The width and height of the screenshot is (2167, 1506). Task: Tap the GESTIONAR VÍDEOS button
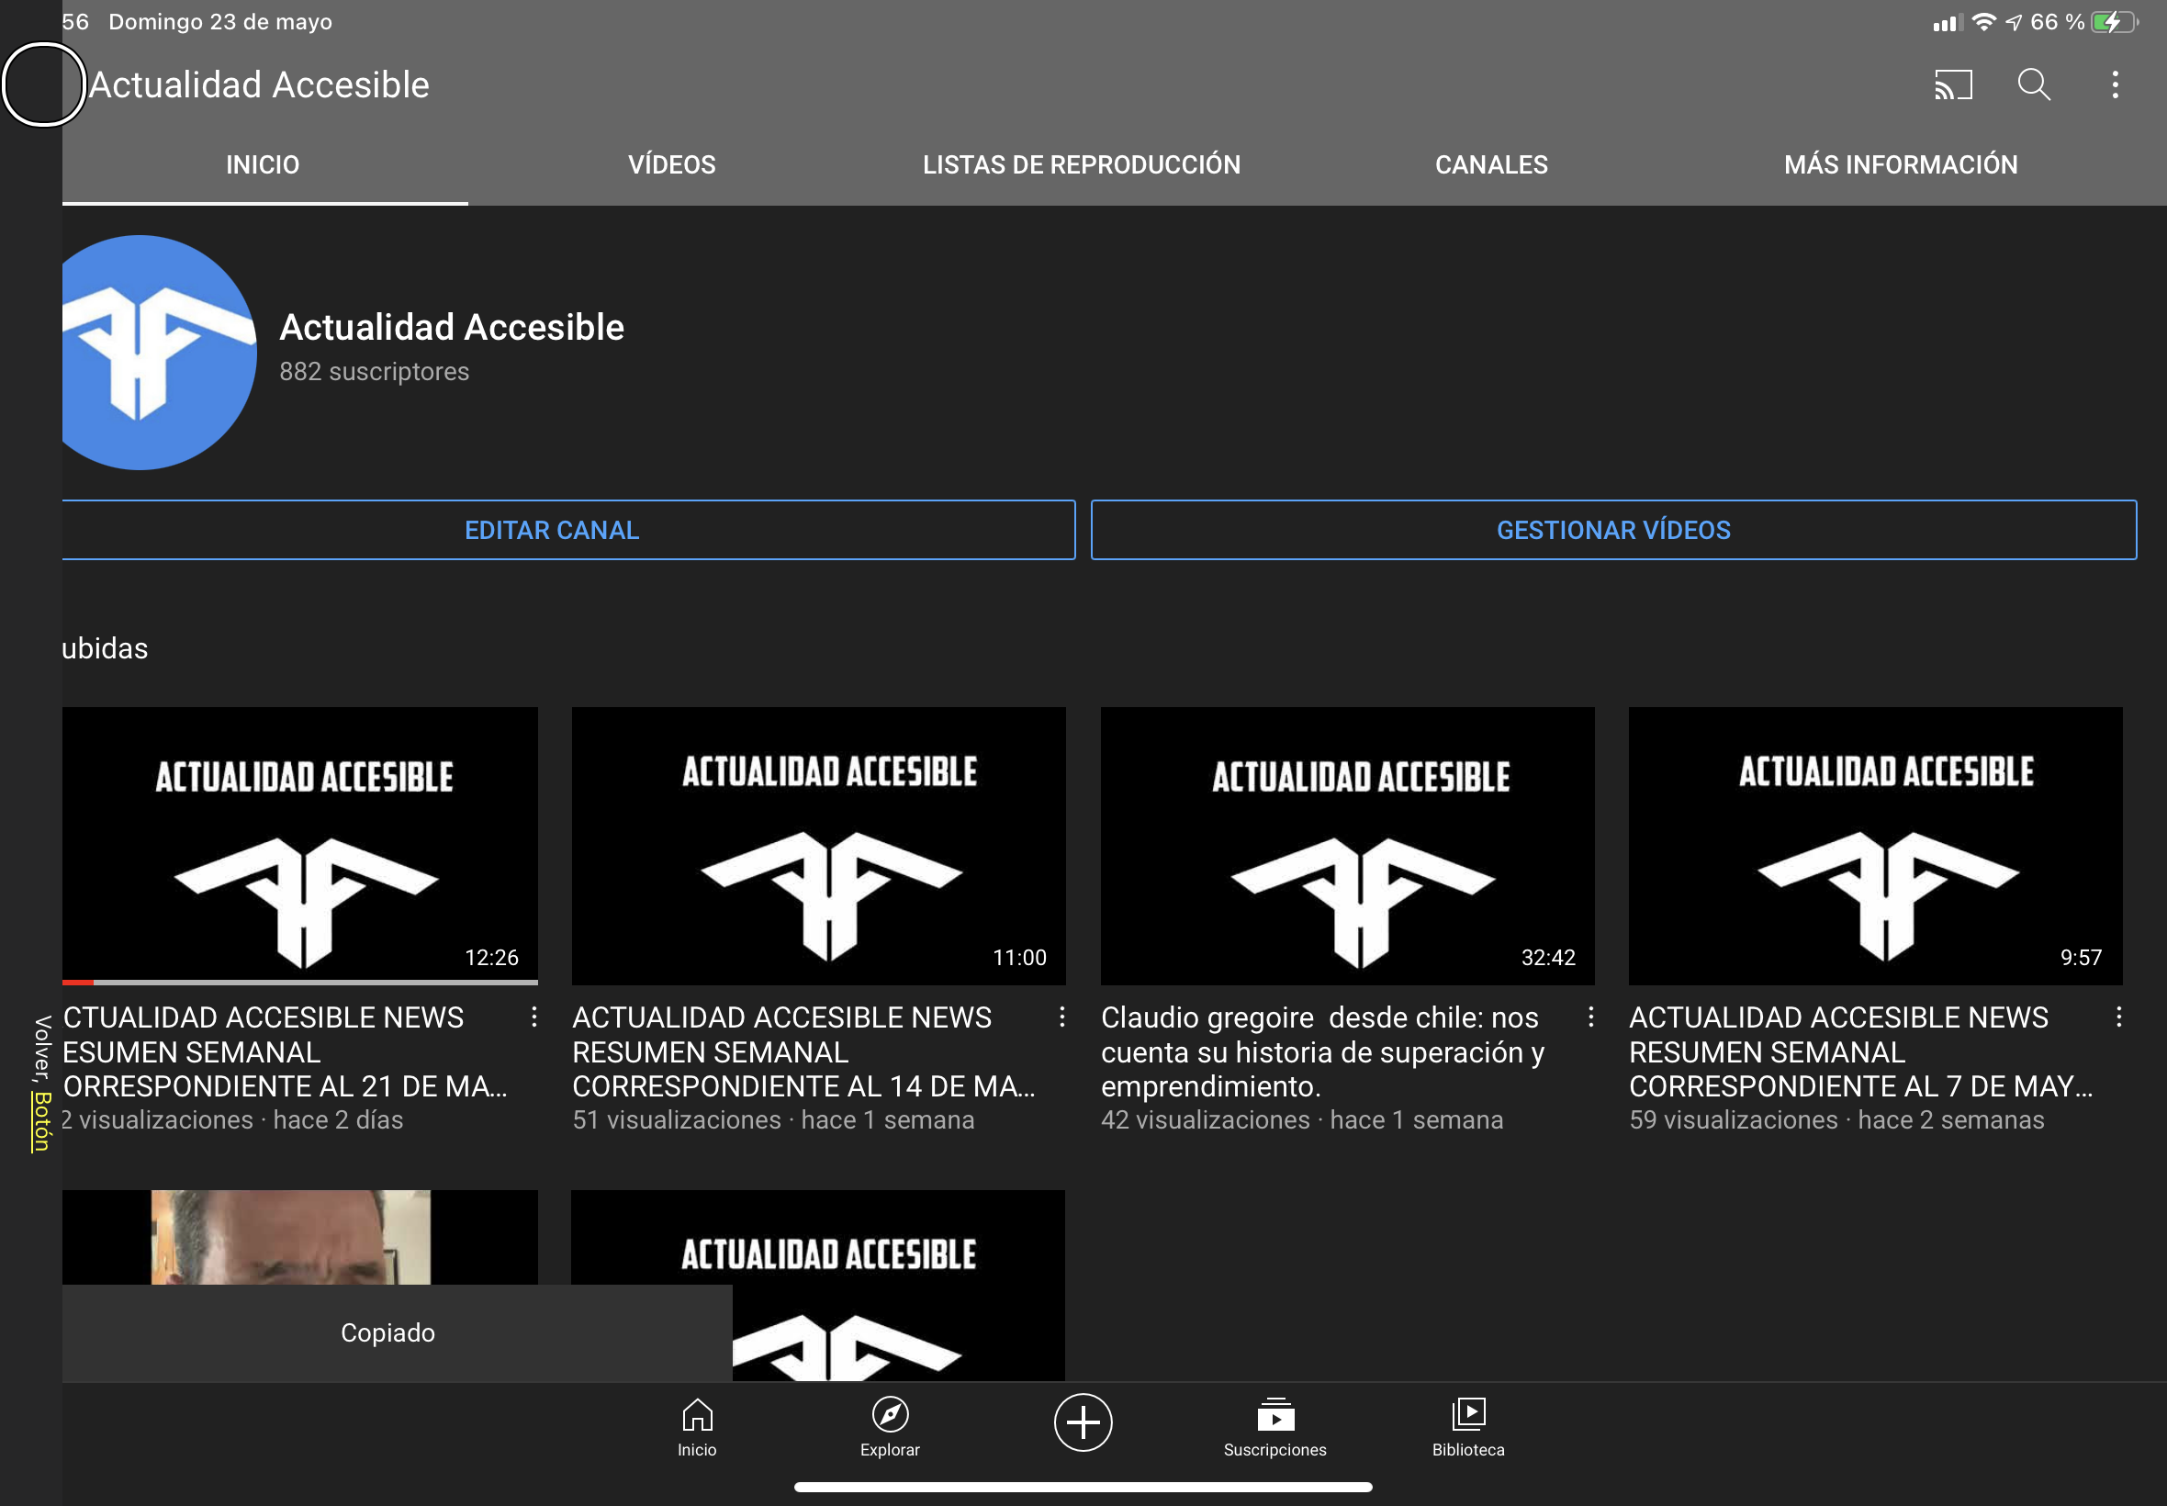click(1613, 529)
